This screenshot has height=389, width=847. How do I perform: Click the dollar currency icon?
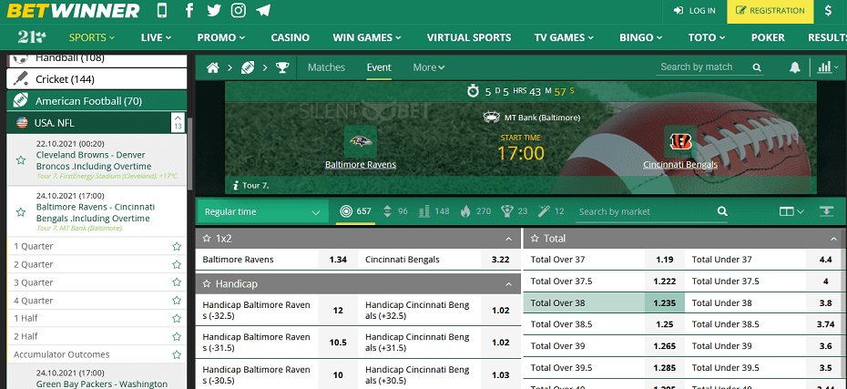(x=828, y=10)
